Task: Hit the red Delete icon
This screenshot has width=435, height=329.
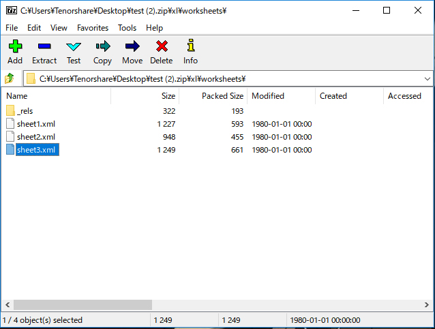Action: point(162,47)
